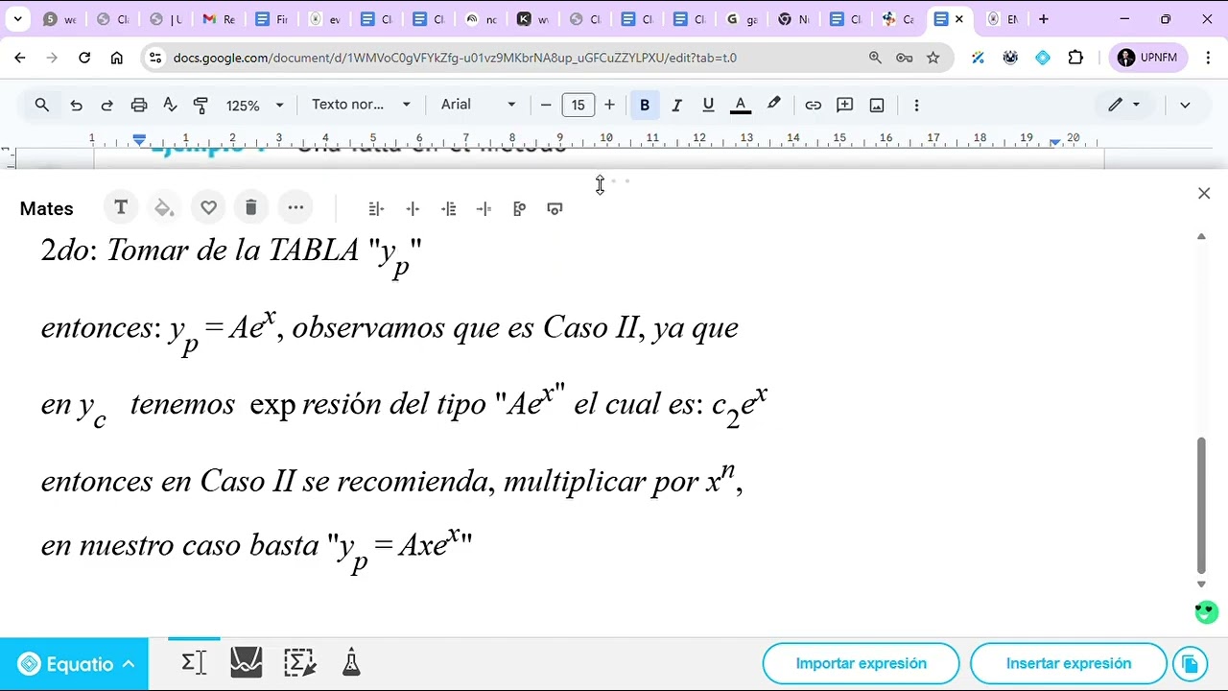The image size is (1228, 691).
Task: Add expression to favorites with the heart icon
Action: [208, 208]
